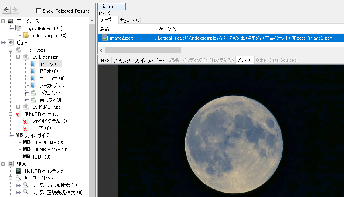344x197 pixels.
Task: Expand the シングルリテラル検索 node
Action: point(18,185)
